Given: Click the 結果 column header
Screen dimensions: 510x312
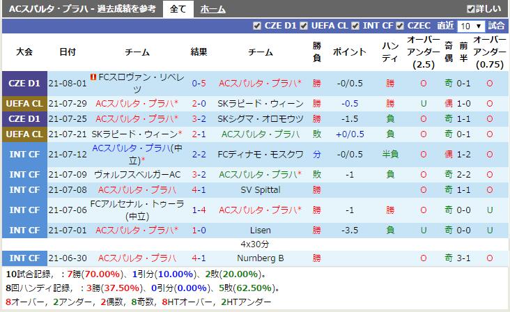Looking at the screenshot, I should pyautogui.click(x=199, y=52).
